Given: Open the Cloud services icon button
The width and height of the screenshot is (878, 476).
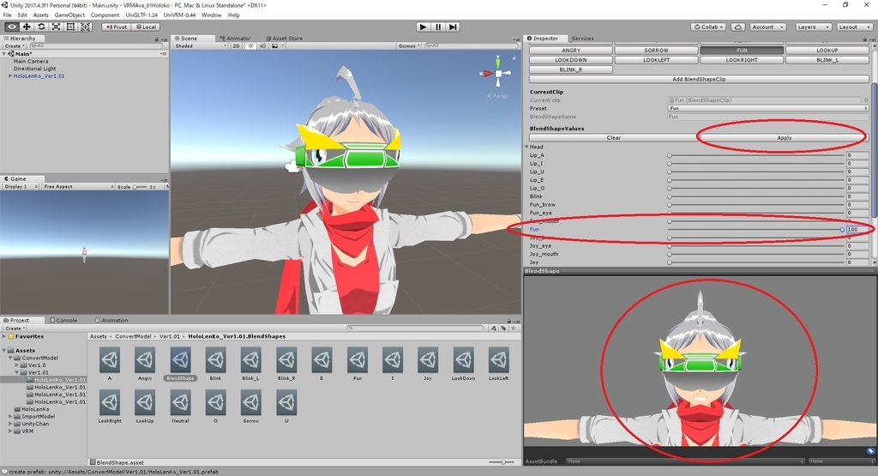Looking at the screenshot, I should (x=738, y=27).
